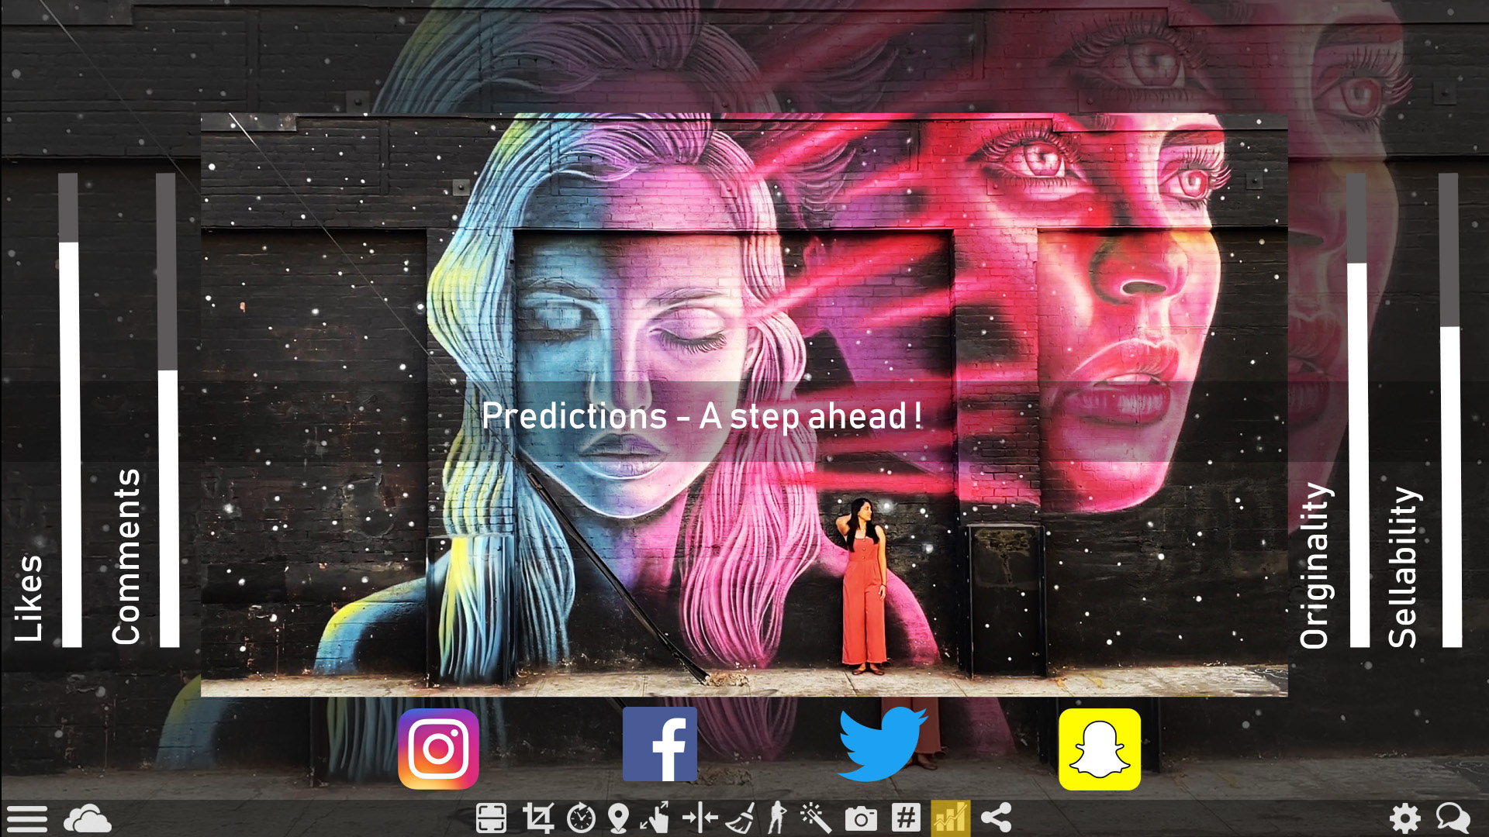
Task: Click the share icon
Action: click(996, 818)
